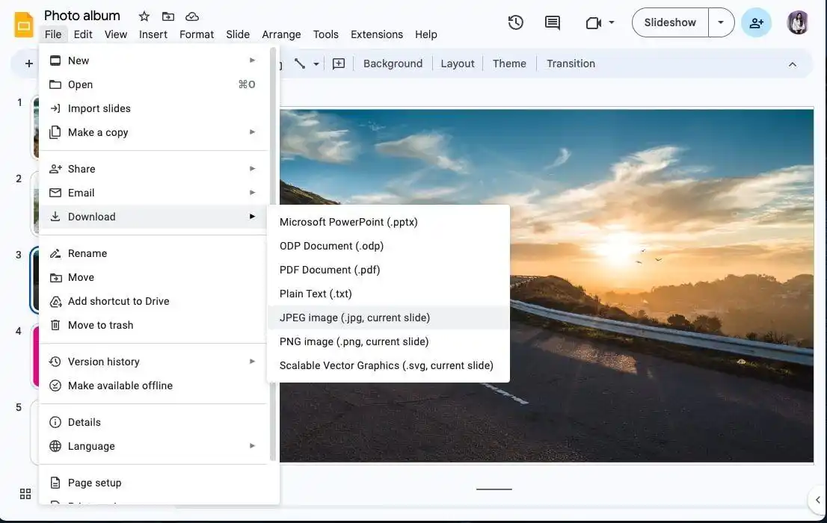Open version history clock icon
The image size is (827, 523).
(x=515, y=22)
